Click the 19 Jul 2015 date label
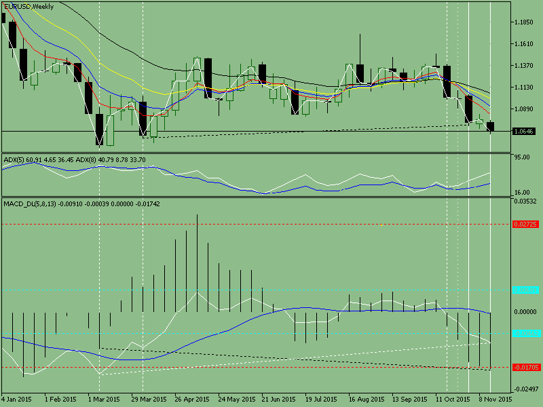The width and height of the screenshot is (543, 407). [x=321, y=400]
